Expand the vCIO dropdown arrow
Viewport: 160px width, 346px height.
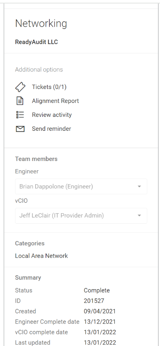point(139,215)
